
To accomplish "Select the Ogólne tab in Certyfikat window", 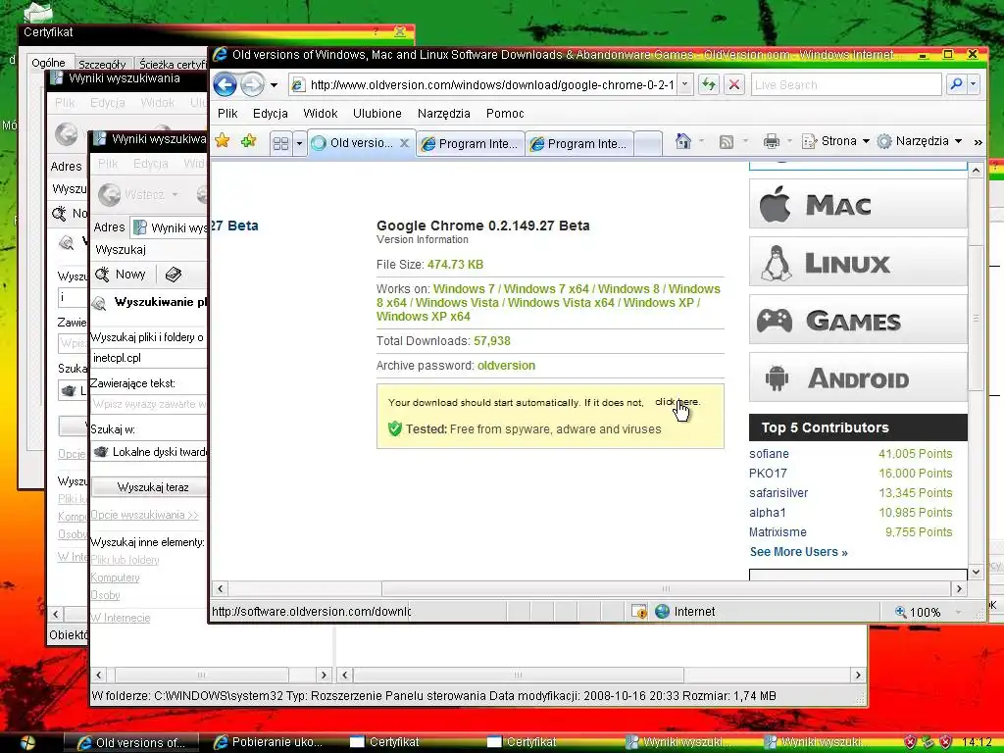I will point(49,63).
